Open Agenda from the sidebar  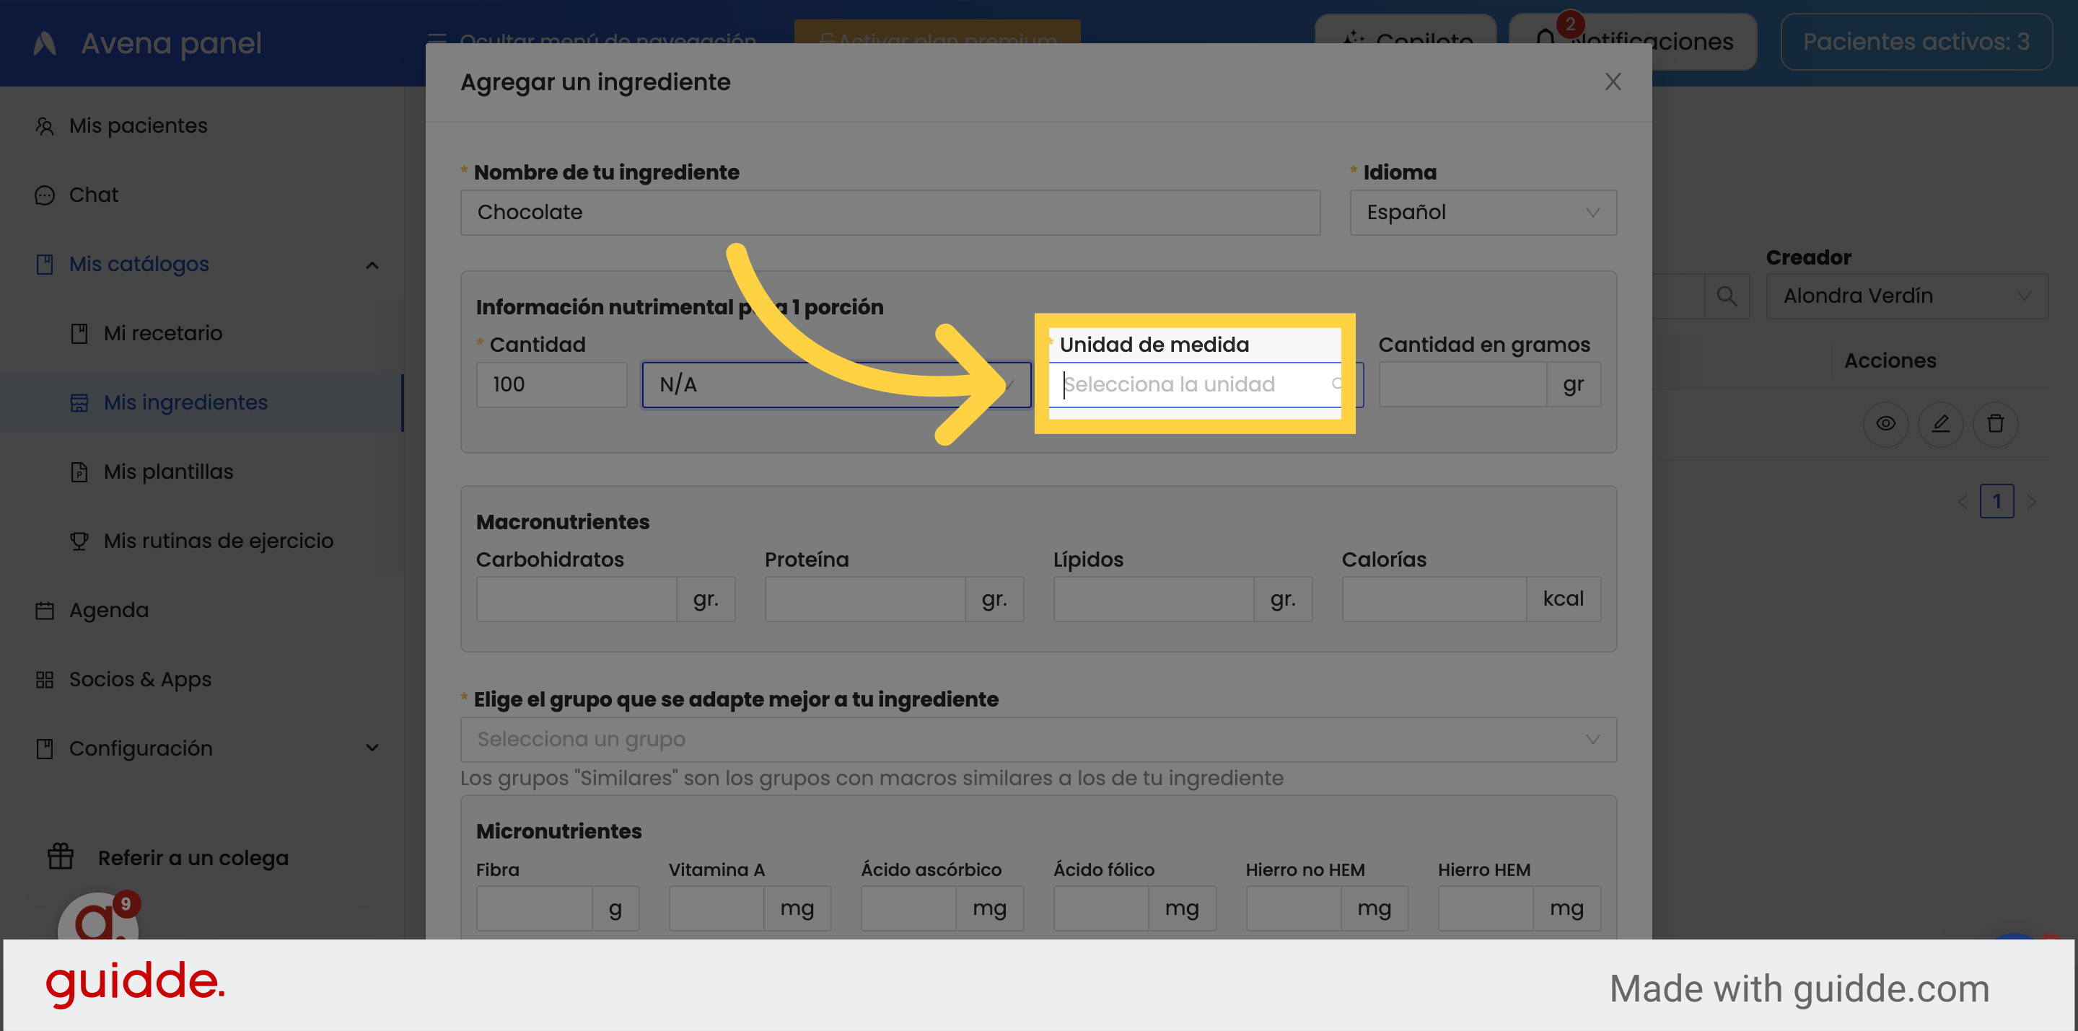click(109, 610)
